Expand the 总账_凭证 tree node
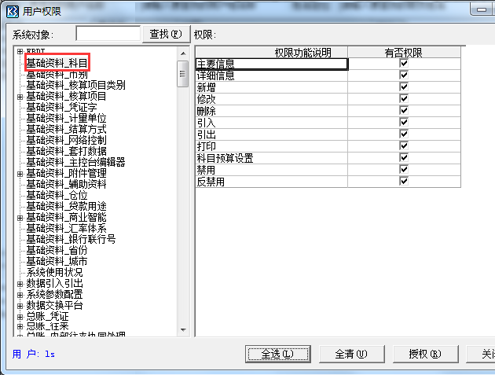 20,317
